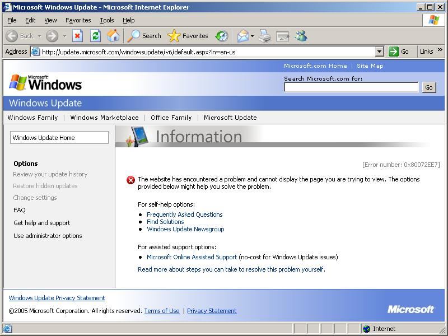Open the History toolbar icon
Image resolution: width=448 pixels, height=336 pixels.
coord(222,36)
